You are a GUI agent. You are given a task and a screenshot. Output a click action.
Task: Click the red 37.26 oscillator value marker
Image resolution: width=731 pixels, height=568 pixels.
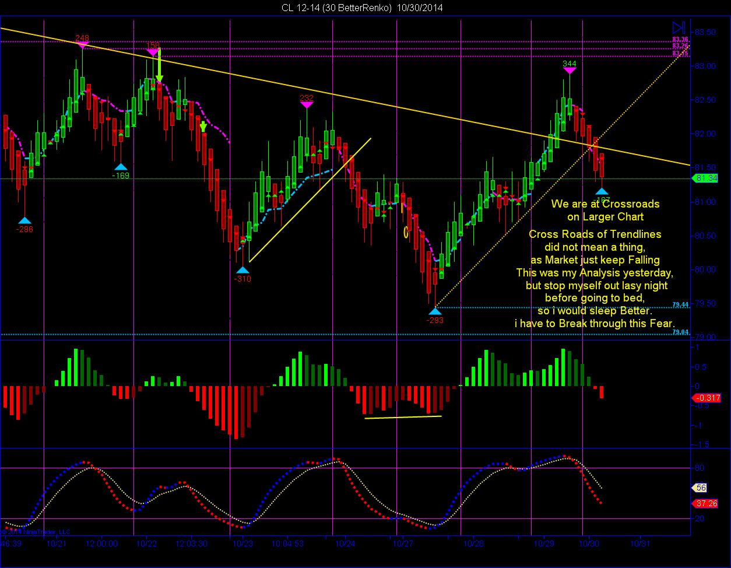click(706, 503)
